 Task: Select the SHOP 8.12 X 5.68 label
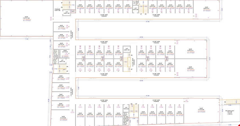[x=63, y=117]
